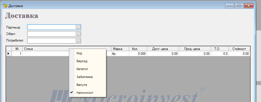Click the Стойност column header
This screenshot has width=261, height=102.
click(x=239, y=49)
